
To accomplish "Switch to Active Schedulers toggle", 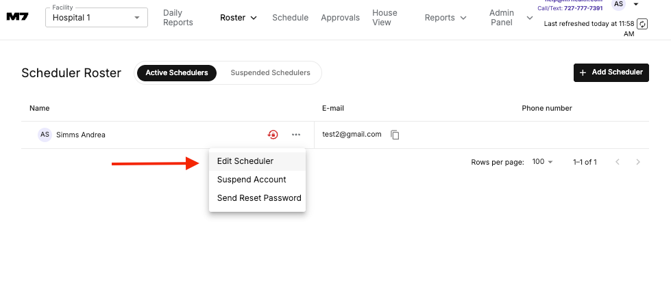I will click(177, 72).
